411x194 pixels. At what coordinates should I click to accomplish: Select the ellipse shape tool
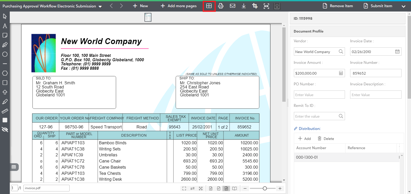pos(5,54)
